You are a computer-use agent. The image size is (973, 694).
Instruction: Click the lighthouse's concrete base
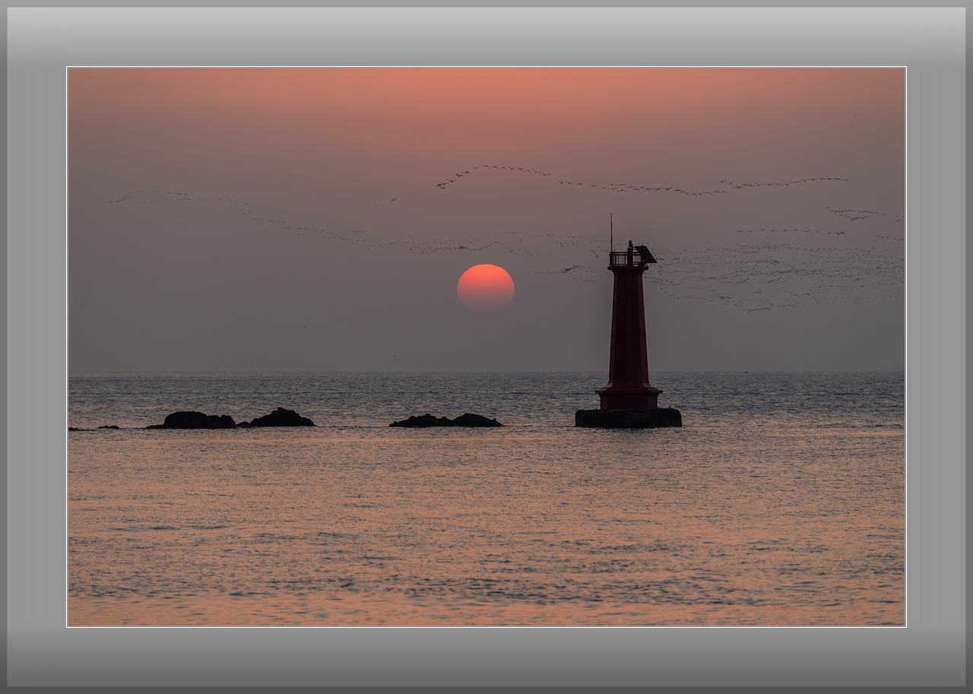click(x=628, y=418)
